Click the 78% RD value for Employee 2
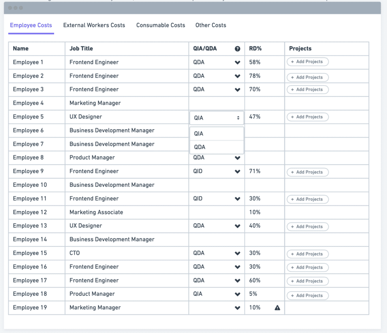Image resolution: width=387 pixels, height=333 pixels. (255, 76)
